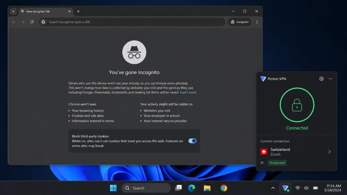Click the You've gone Incognito heading
This screenshot has height=195, width=347.
[134, 73]
